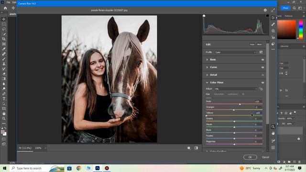
Task: Click the Share button
Action: [x=285, y=8]
